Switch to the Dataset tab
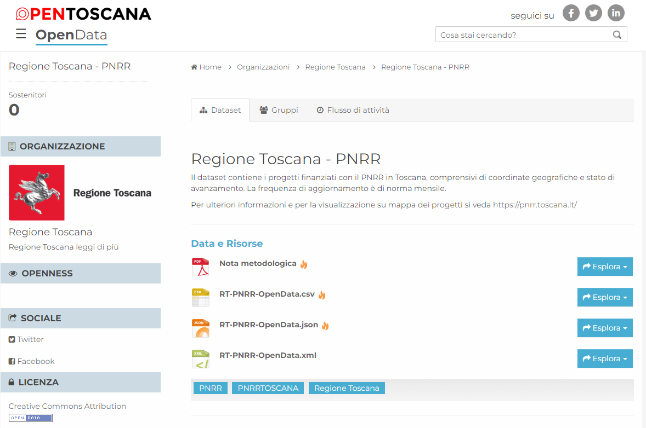The height and width of the screenshot is (428, 646). 220,110
